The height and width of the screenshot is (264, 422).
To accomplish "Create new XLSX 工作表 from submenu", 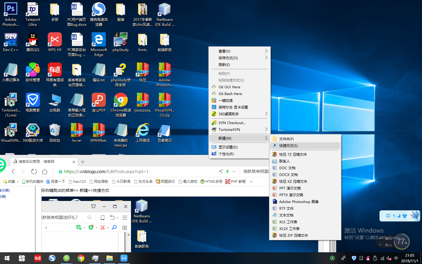I will (305, 229).
